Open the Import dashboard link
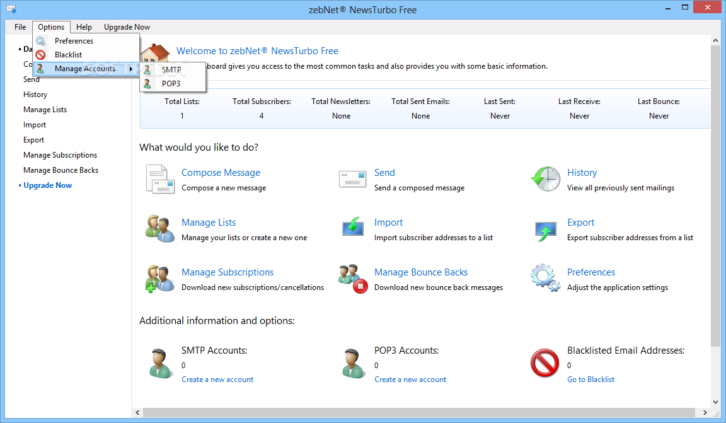The height and width of the screenshot is (423, 726). (x=388, y=223)
